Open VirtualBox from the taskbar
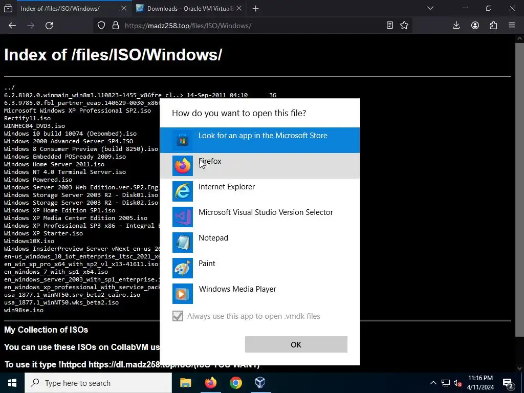Screen dimensions: 524x393 point(260,383)
